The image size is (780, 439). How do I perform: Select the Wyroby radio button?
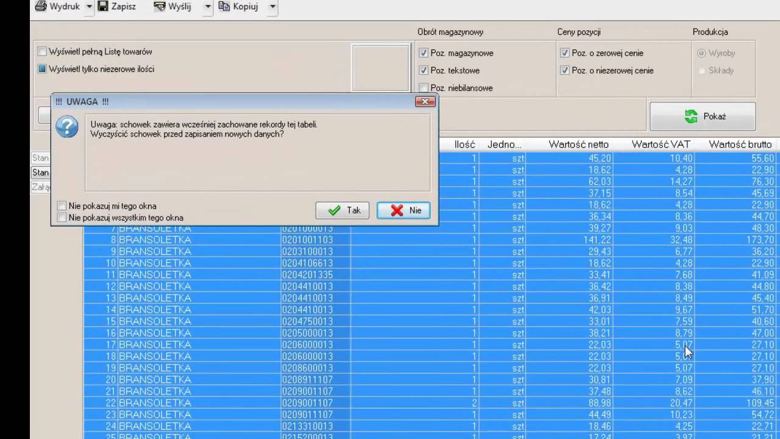(x=701, y=53)
